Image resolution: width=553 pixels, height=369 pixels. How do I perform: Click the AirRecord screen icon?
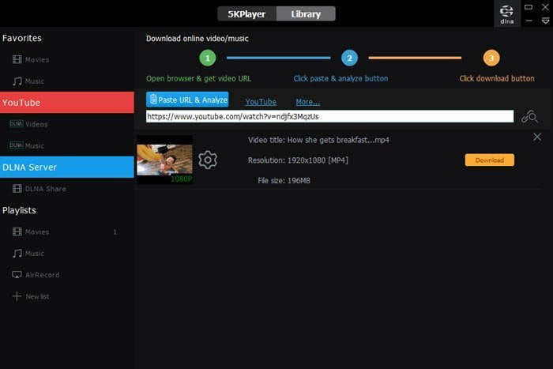pos(17,274)
